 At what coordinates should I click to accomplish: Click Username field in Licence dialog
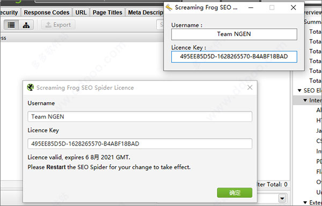click(x=140, y=117)
